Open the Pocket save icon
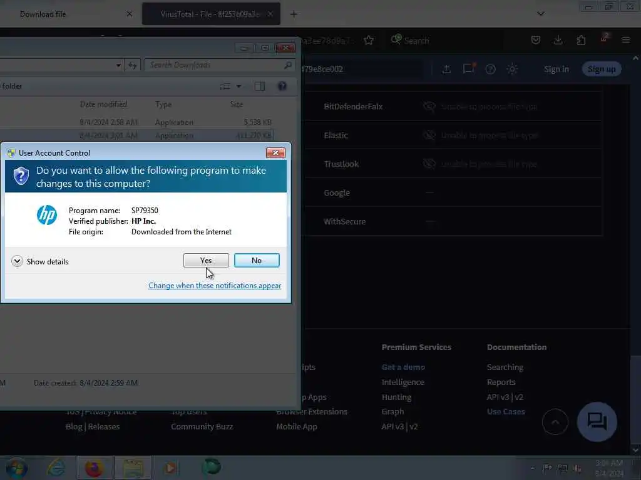The image size is (641, 480). [536, 40]
